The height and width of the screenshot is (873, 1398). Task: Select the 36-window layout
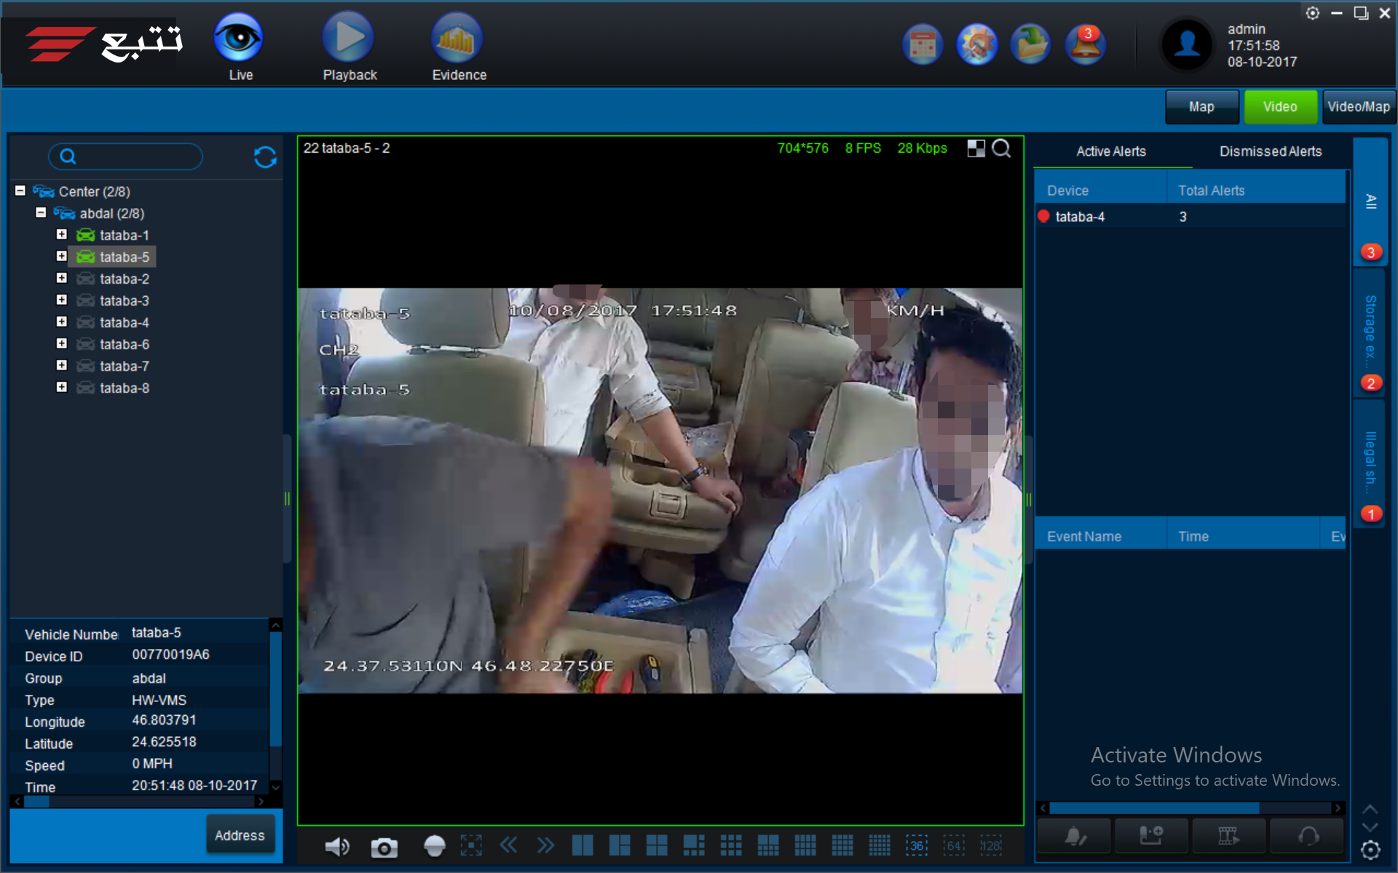(x=916, y=845)
